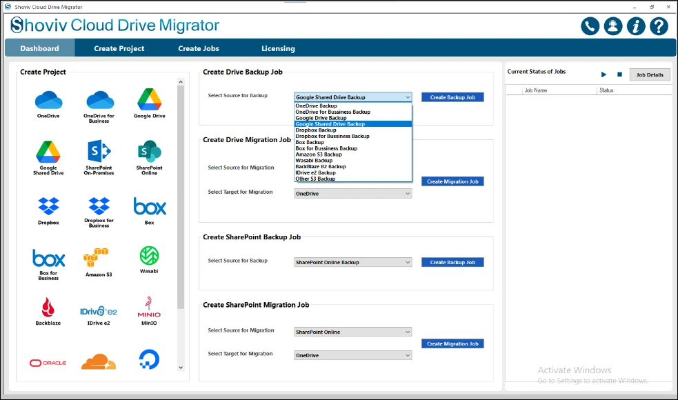Choose the IDrive e2 project icon
The height and width of the screenshot is (400, 678).
[99, 311]
